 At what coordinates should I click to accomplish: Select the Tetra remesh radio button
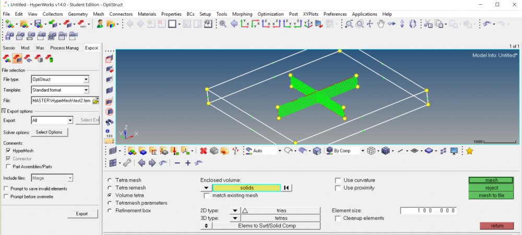[110, 187]
